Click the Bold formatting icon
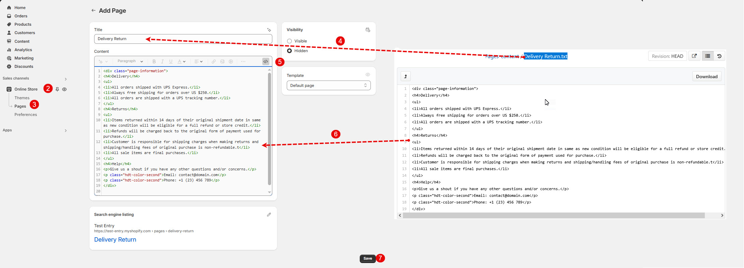 [154, 61]
